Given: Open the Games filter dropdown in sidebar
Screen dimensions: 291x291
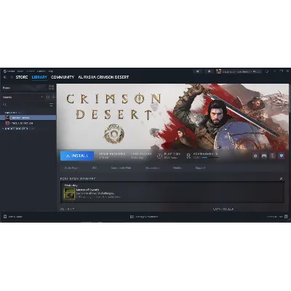Looking at the screenshot, I should coord(23,97).
